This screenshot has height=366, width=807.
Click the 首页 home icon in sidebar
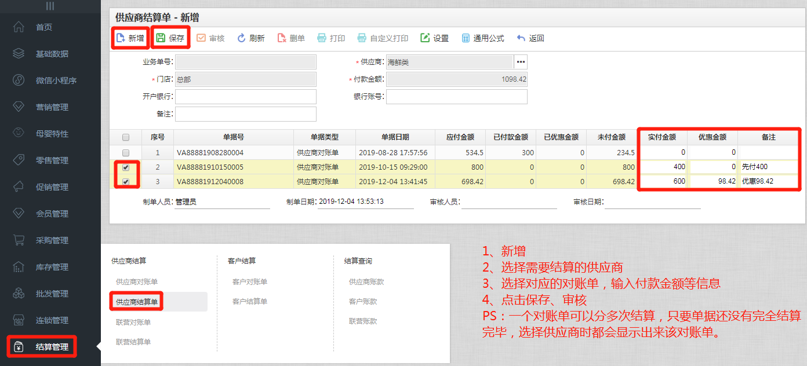[x=19, y=27]
